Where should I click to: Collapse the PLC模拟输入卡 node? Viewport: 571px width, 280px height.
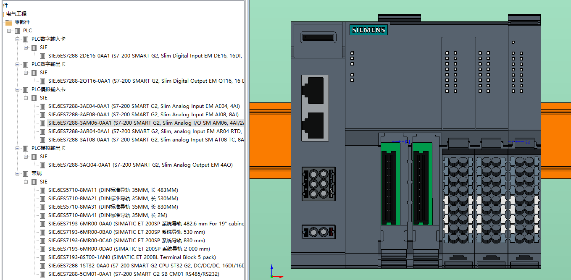[17, 89]
